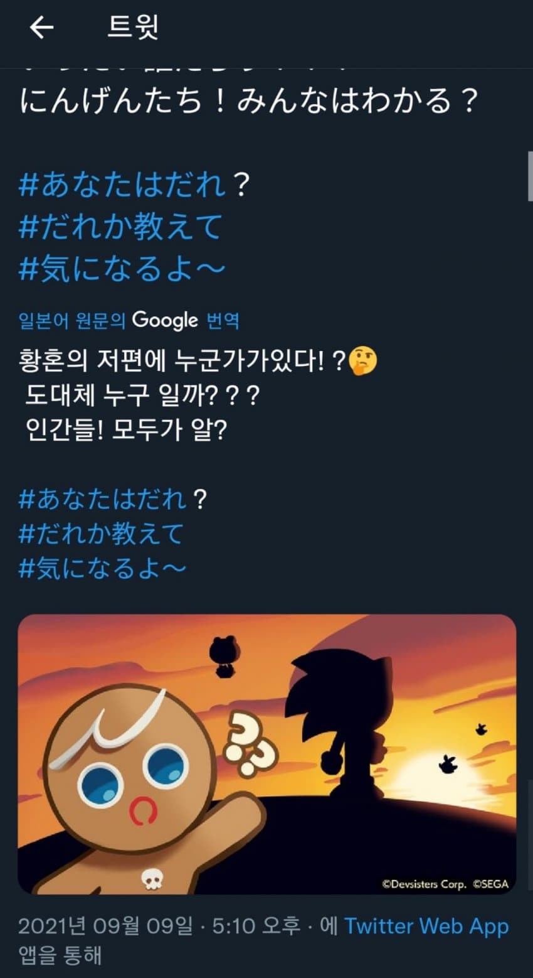The height and width of the screenshot is (978, 533).
Task: Open translated #あなたはだれ hashtag below Korean text
Action: coord(103,500)
